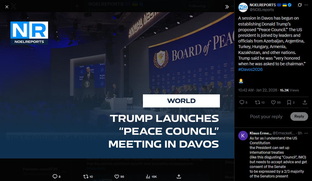Viewport: 312px width, 181px height.
Task: Click the Post your reply field
Action: (266, 116)
